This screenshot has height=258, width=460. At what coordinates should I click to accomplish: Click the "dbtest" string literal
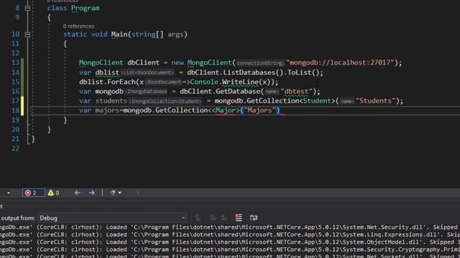click(296, 91)
